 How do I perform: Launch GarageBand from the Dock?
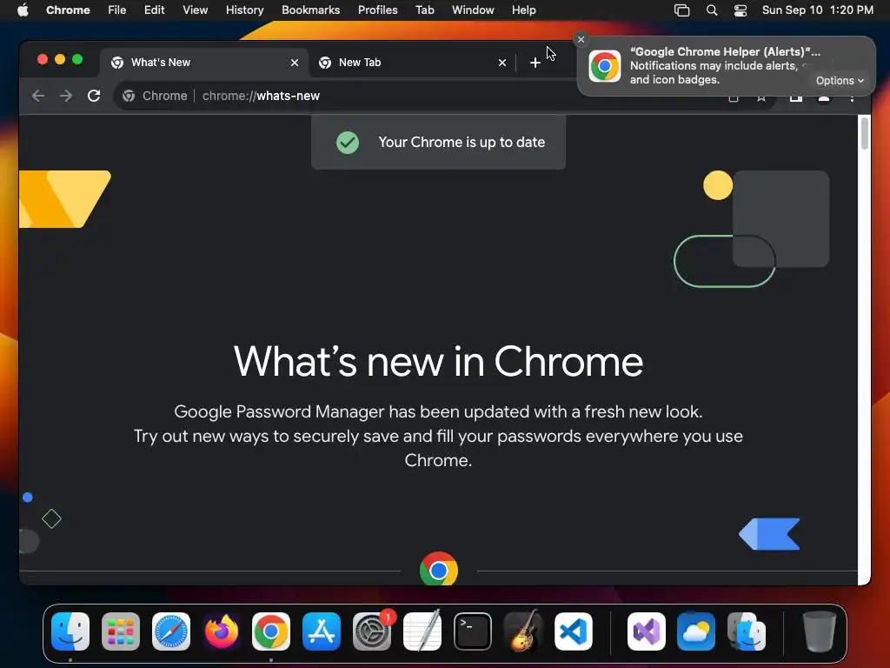522,631
